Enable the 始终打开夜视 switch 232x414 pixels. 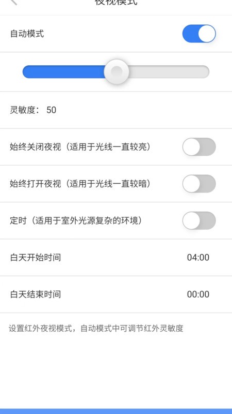tap(199, 184)
